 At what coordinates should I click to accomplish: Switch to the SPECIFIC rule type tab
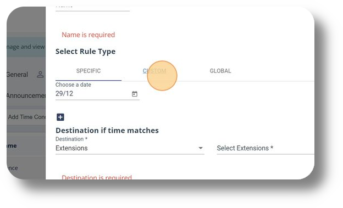point(88,71)
